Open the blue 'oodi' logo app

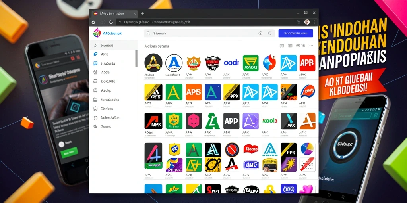231,63
